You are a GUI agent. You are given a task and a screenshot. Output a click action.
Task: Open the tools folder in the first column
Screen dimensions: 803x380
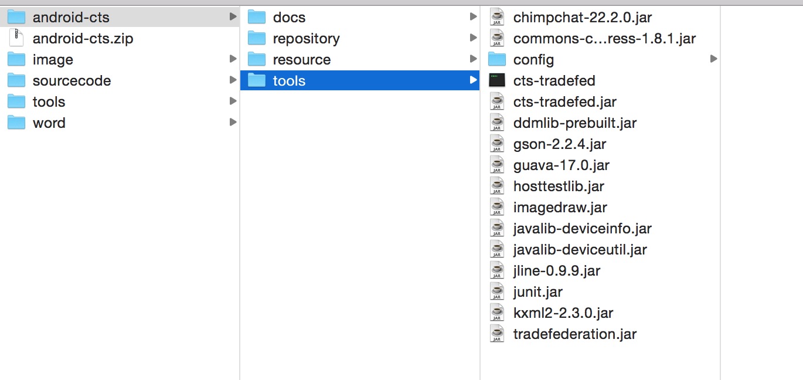pyautogui.click(x=120, y=101)
